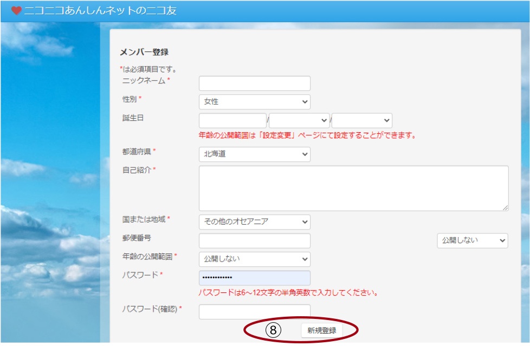The image size is (530, 346).
Task: Click inside the 自己紹介 text area
Action: coord(353,188)
